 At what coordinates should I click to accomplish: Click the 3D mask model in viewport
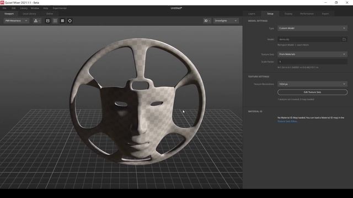pyautogui.click(x=137, y=102)
